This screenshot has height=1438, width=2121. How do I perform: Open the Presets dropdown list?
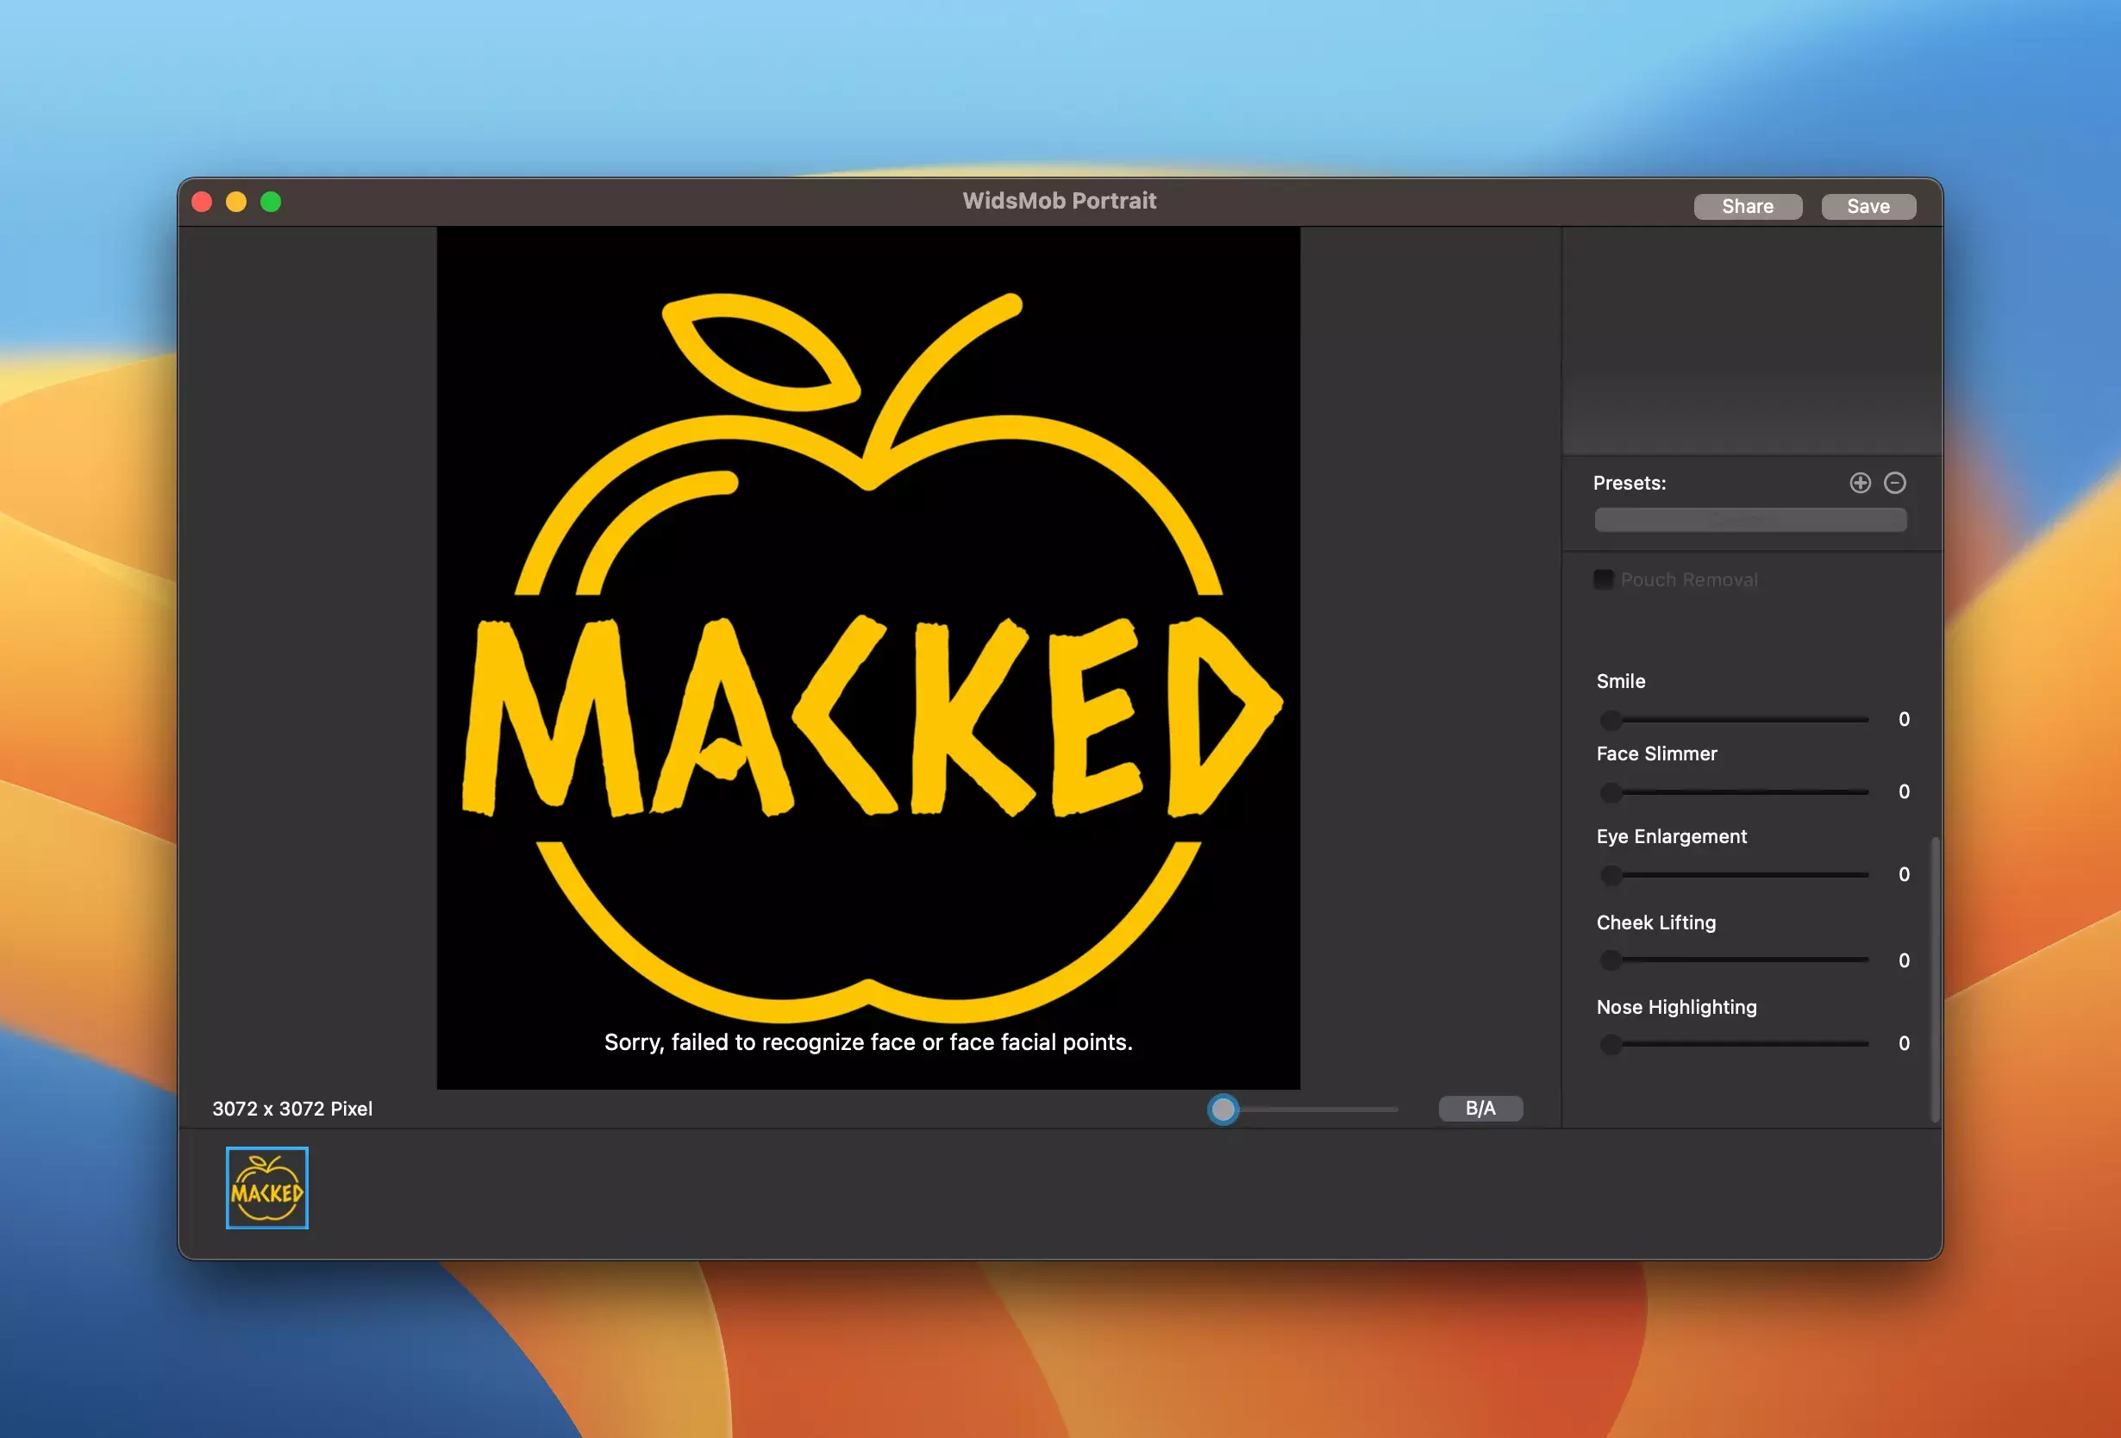click(x=1749, y=520)
